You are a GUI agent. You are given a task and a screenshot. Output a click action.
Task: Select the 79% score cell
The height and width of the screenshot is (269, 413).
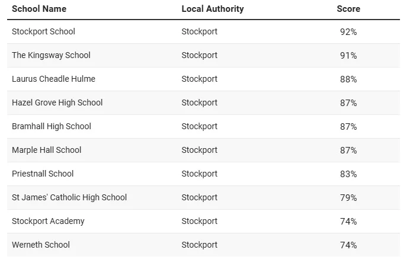click(348, 198)
